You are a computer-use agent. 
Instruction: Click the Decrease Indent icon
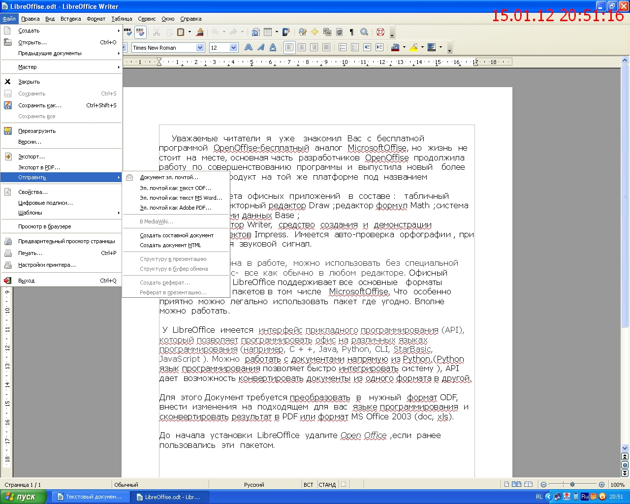tap(367, 47)
